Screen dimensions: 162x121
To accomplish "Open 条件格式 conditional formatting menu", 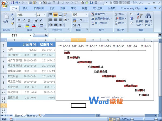I will click(x=99, y=14).
